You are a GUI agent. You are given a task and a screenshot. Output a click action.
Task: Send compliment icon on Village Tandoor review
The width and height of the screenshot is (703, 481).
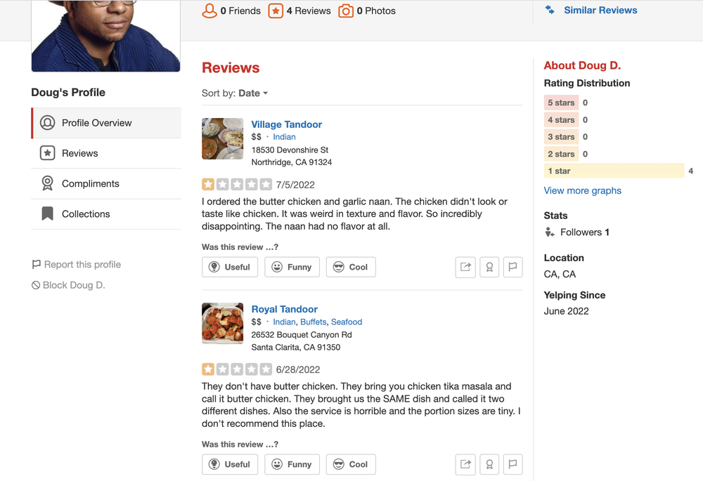coord(489,267)
